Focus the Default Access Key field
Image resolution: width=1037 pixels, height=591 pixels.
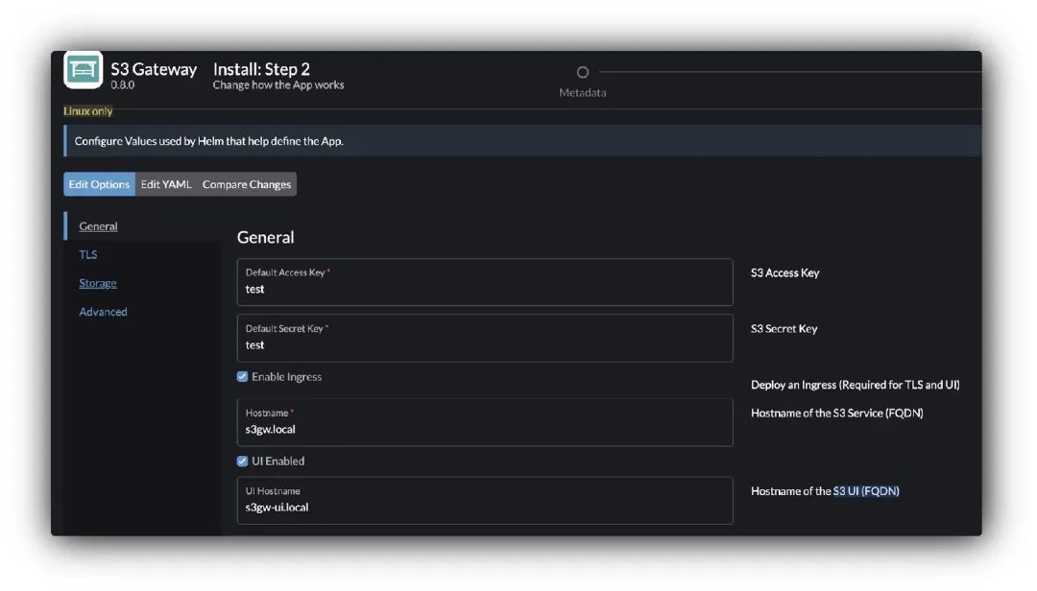(485, 282)
